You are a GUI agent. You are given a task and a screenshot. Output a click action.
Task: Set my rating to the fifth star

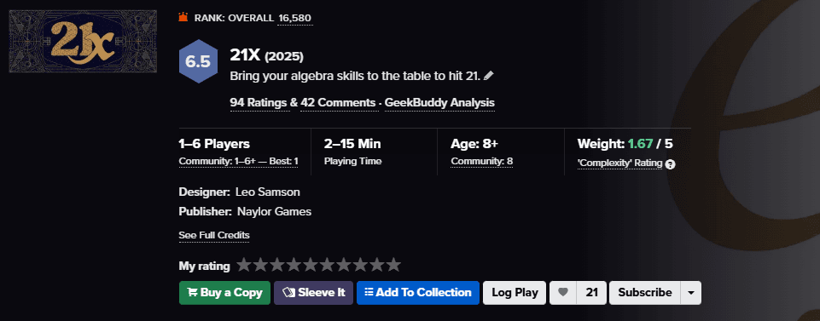(310, 265)
